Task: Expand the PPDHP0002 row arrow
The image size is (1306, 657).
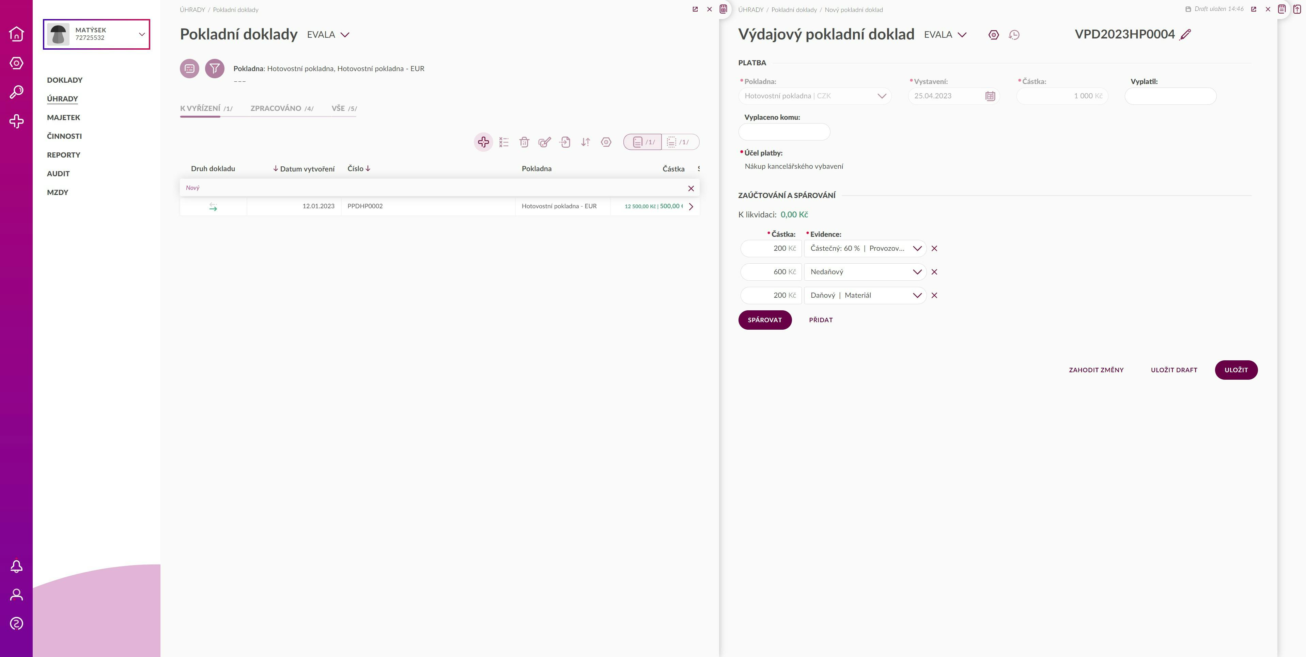Action: 690,207
